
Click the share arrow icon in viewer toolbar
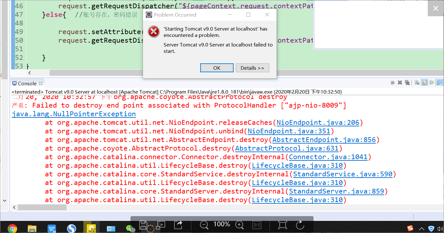click(178, 225)
